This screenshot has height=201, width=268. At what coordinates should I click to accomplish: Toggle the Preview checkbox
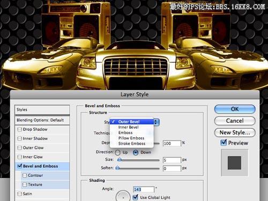point(224,143)
